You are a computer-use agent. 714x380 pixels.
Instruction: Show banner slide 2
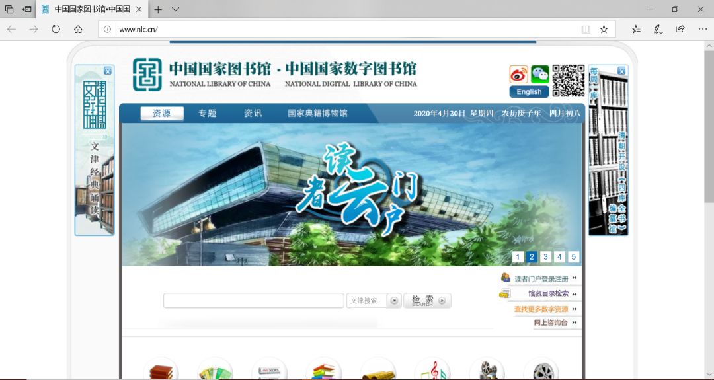click(532, 256)
